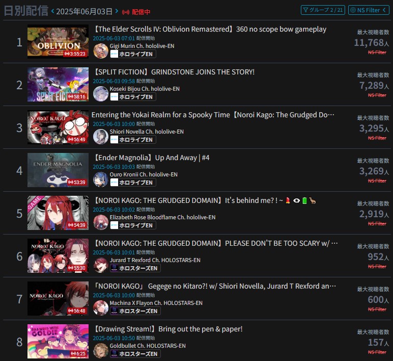Click ホロライブEN tag under Ouro Kronii

pyautogui.click(x=133, y=183)
